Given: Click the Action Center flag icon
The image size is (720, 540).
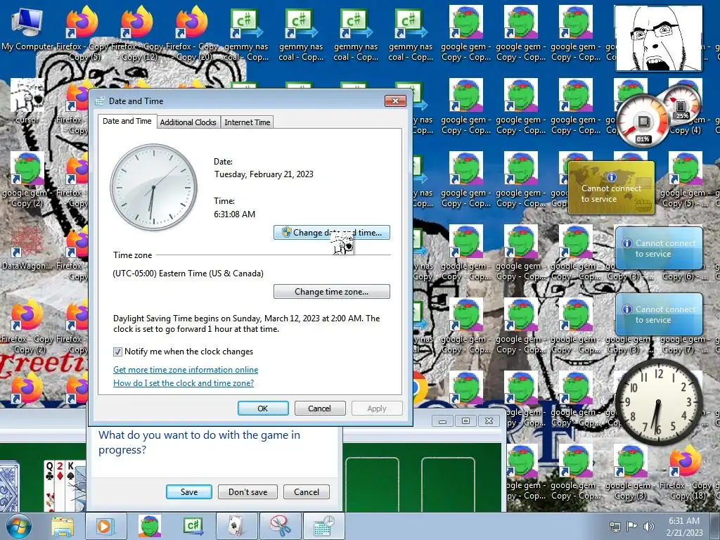Looking at the screenshot, I should click(x=632, y=526).
